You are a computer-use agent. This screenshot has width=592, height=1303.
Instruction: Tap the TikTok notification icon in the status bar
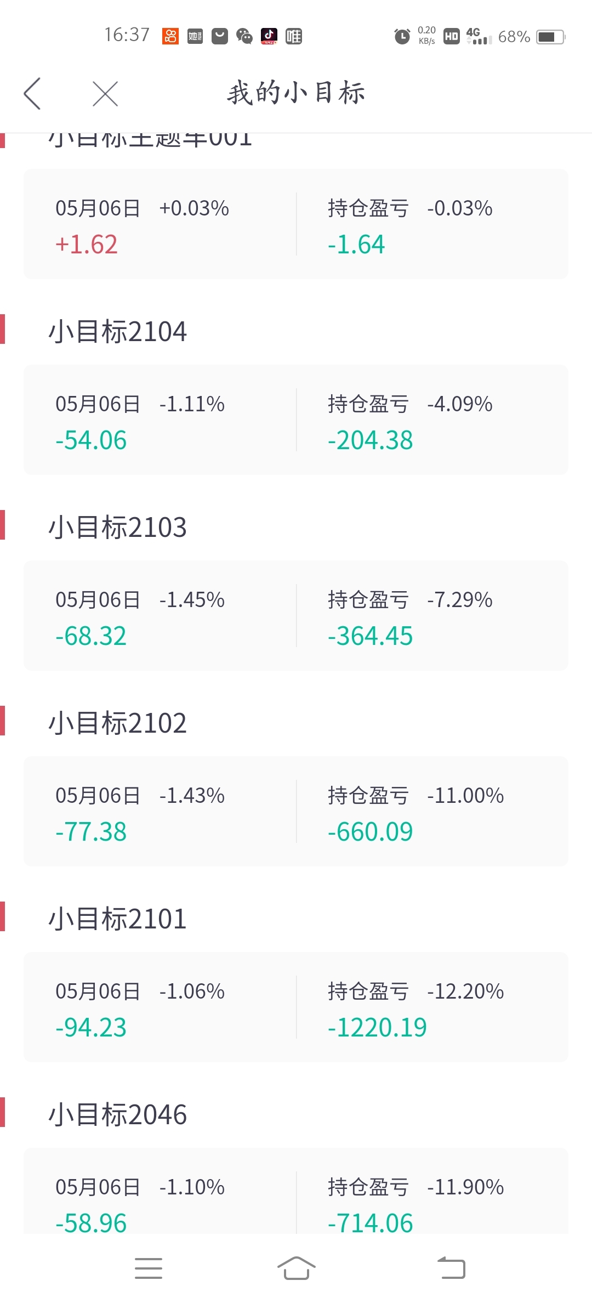269,36
